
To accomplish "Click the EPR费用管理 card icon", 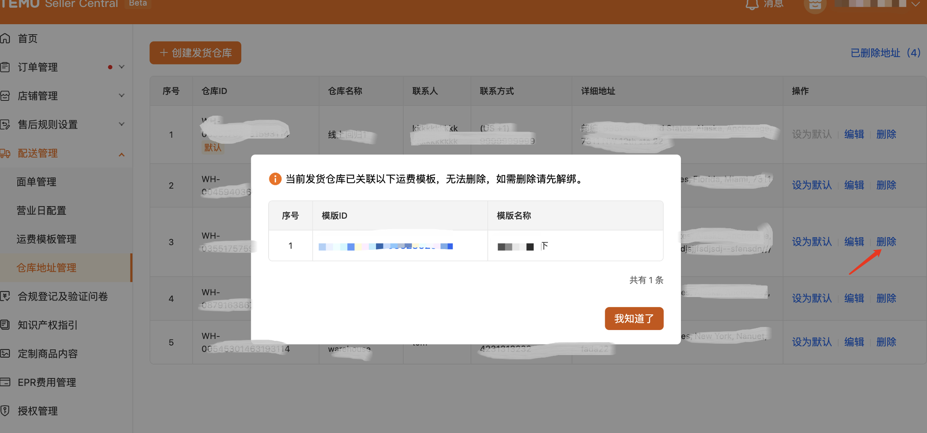I will [5, 382].
